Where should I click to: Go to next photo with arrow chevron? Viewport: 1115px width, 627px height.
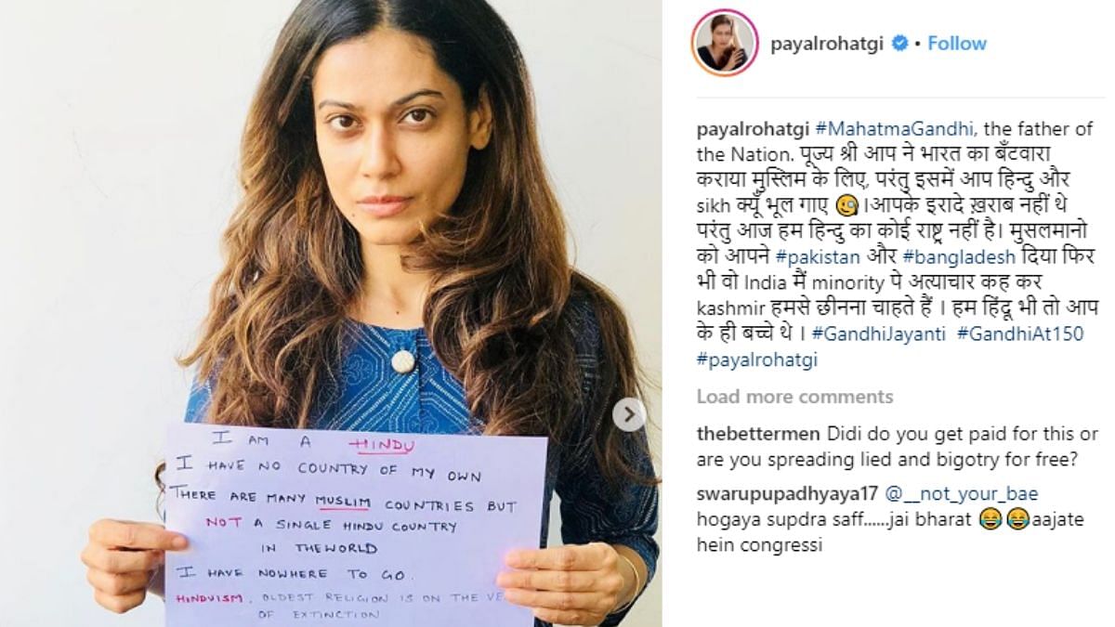[628, 414]
